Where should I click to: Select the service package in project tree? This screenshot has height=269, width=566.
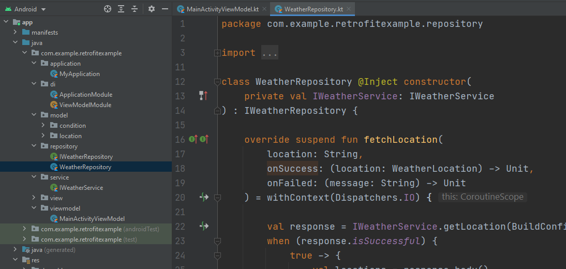(59, 177)
